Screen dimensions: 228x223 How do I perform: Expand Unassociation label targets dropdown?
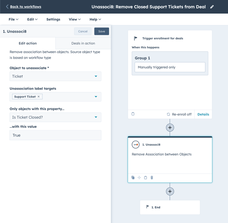[96, 97]
